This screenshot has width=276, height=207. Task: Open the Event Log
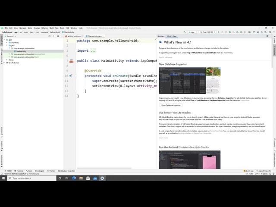pos(248,171)
